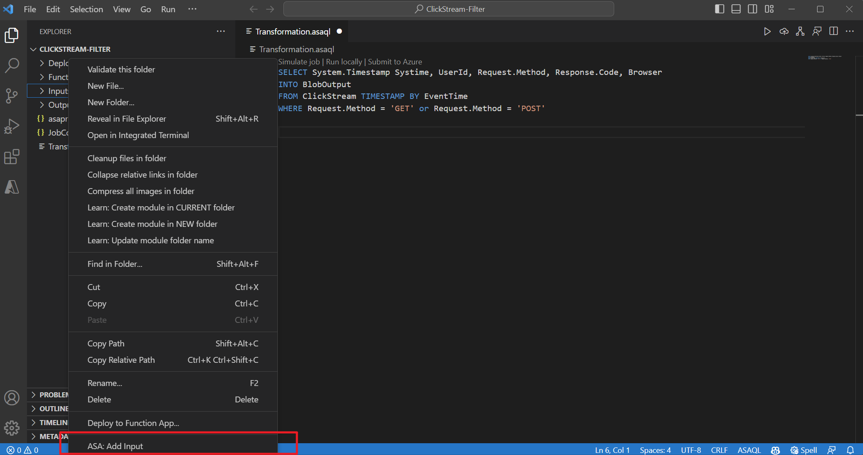863x455 pixels.
Task: Toggle the Explorer panel visibility
Action: click(x=13, y=35)
